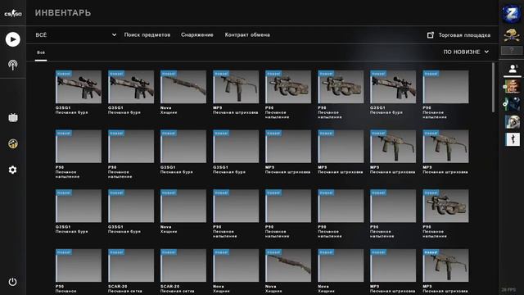
Task: Select the Всё sub-tab
Action: [x=41, y=52]
